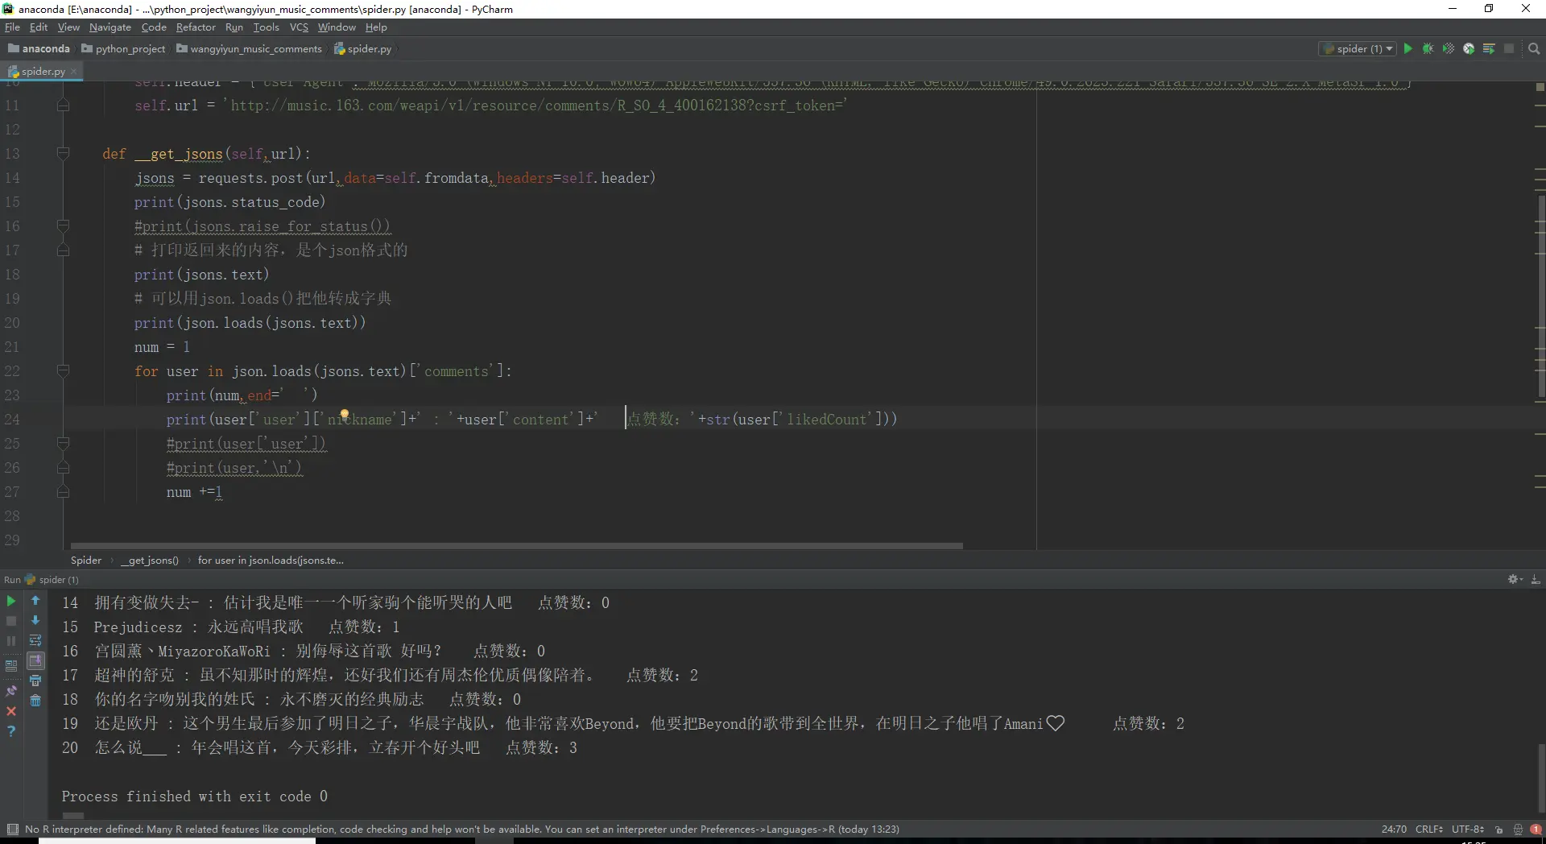Collapse the __get_jsons method fold at line 13
Screen dimensions: 1546x844
[63, 153]
